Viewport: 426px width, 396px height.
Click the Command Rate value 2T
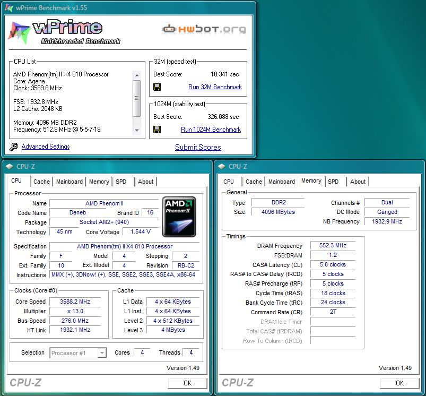[333, 312]
